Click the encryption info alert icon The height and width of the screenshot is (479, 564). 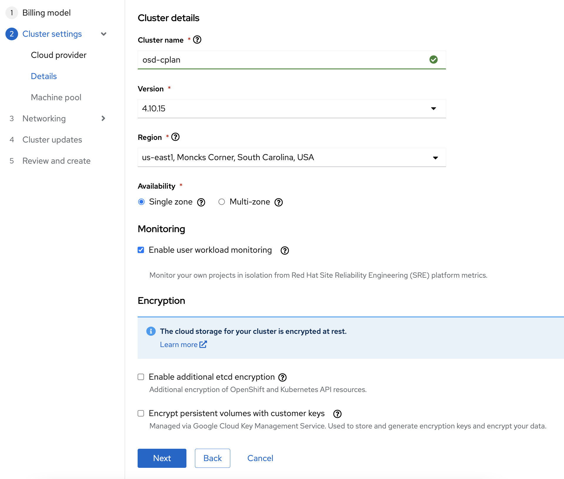point(151,331)
